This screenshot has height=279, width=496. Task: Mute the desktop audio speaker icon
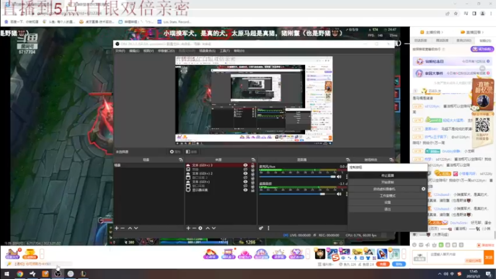(x=339, y=194)
